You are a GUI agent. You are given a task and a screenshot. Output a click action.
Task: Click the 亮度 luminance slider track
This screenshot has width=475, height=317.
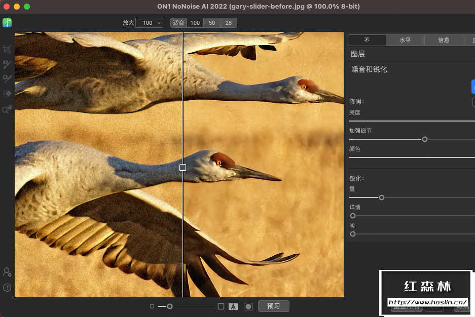pos(412,121)
